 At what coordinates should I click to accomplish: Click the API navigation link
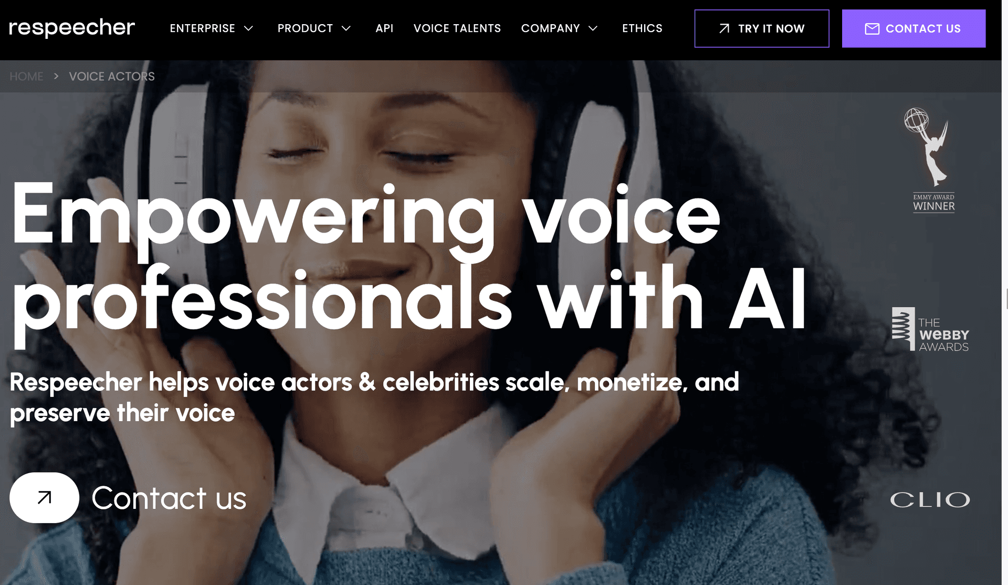(x=385, y=28)
